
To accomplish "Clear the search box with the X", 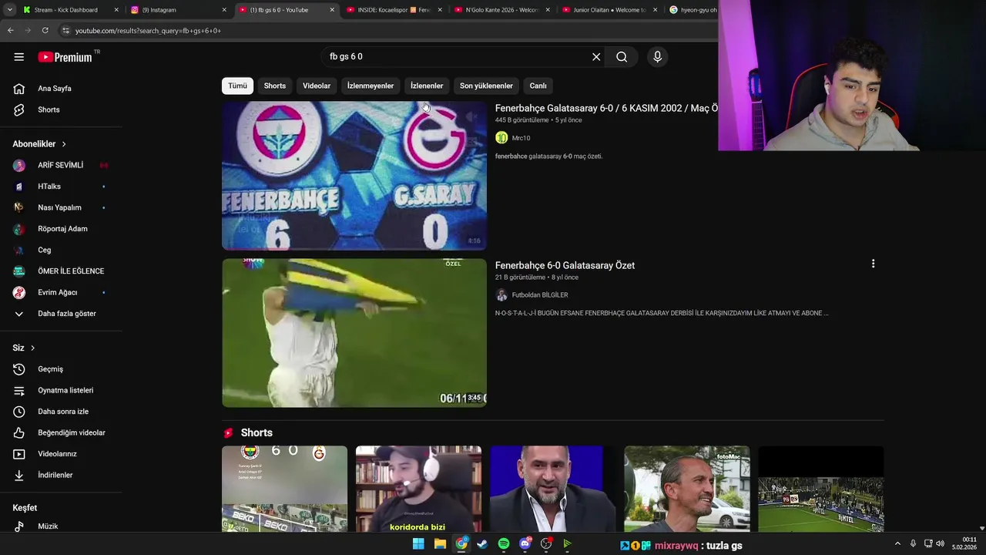I will 595,57.
